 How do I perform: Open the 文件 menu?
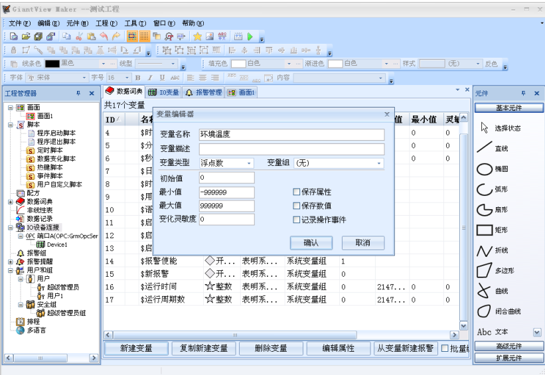(x=19, y=23)
